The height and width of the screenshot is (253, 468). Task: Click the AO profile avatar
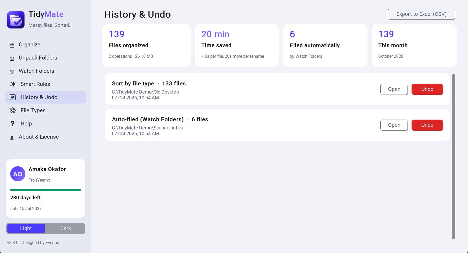[x=18, y=174]
